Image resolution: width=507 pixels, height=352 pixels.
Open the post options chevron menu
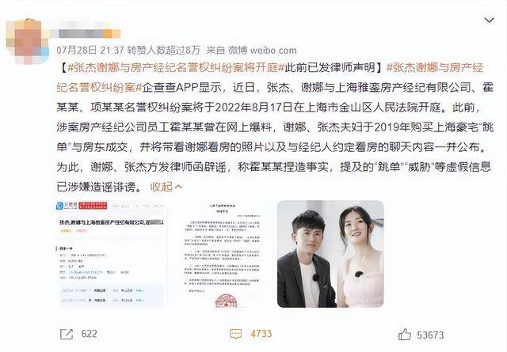pyautogui.click(x=490, y=21)
